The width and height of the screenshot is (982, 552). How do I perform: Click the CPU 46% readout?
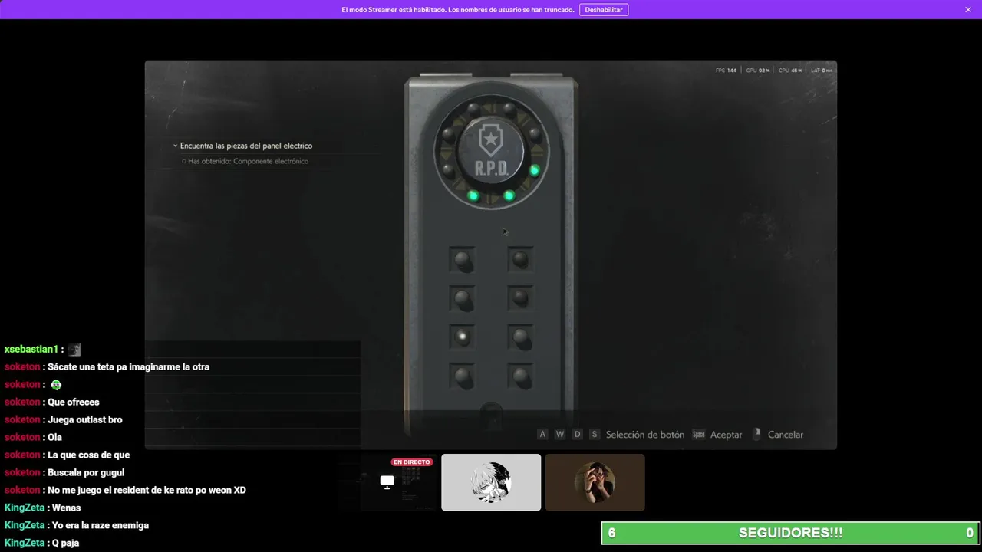point(790,71)
